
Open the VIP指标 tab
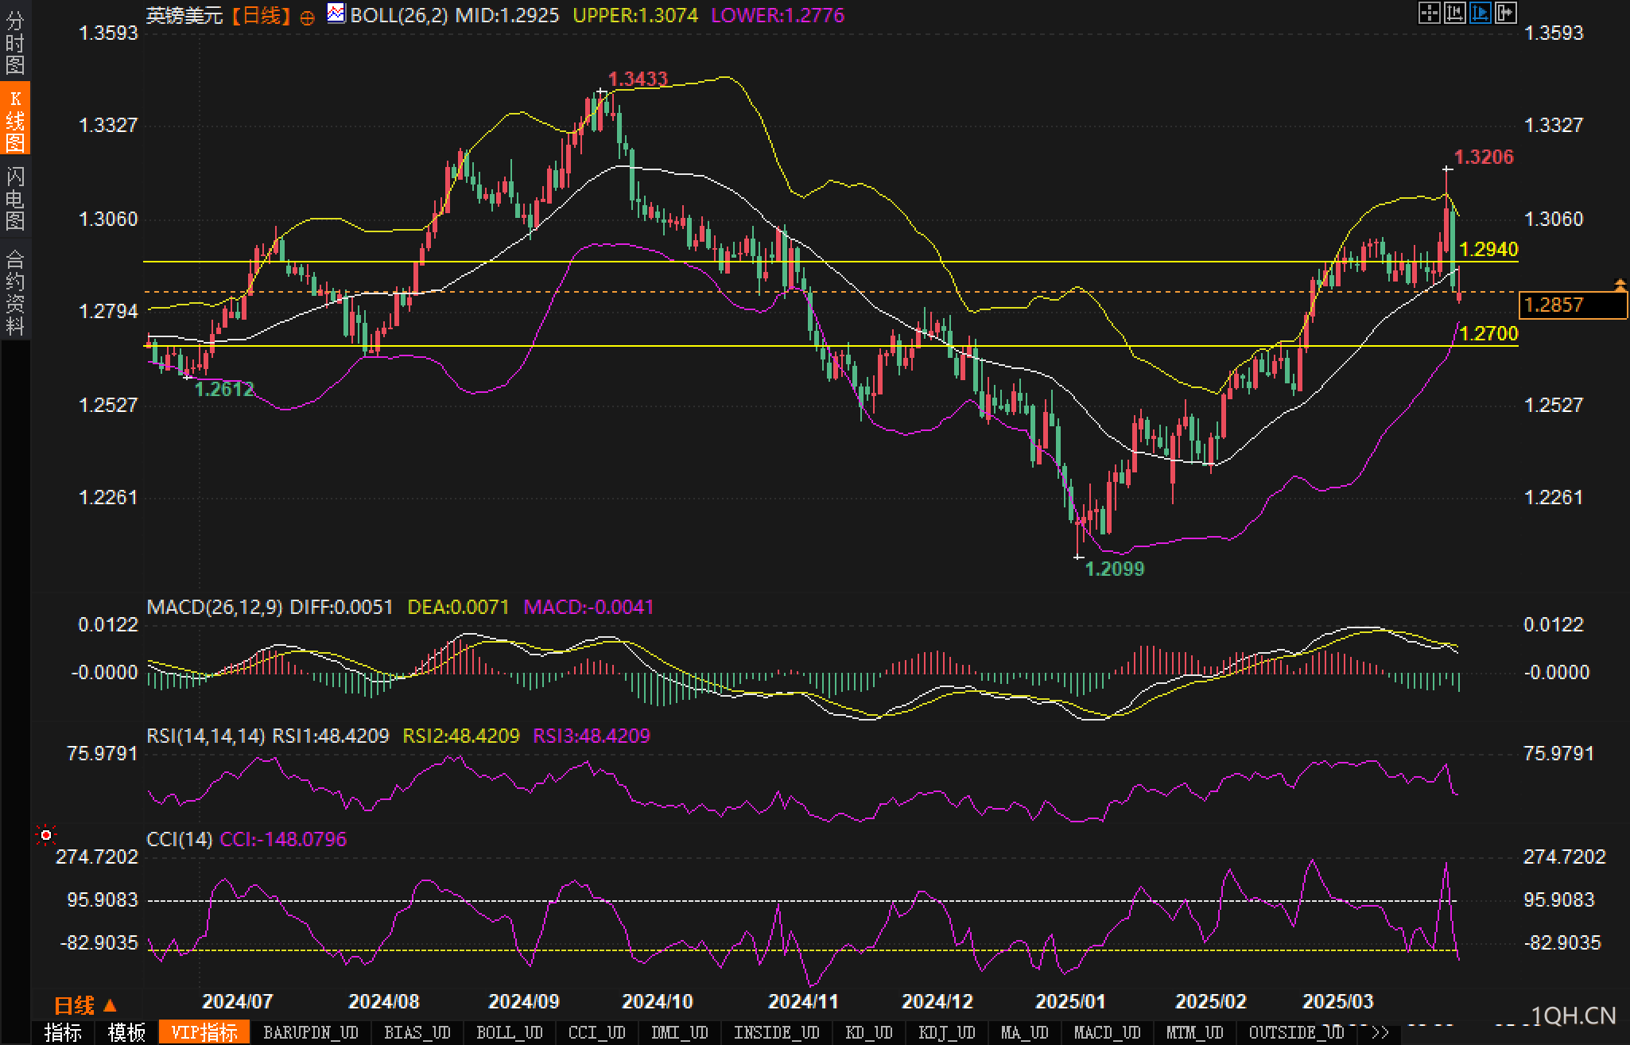204,1033
